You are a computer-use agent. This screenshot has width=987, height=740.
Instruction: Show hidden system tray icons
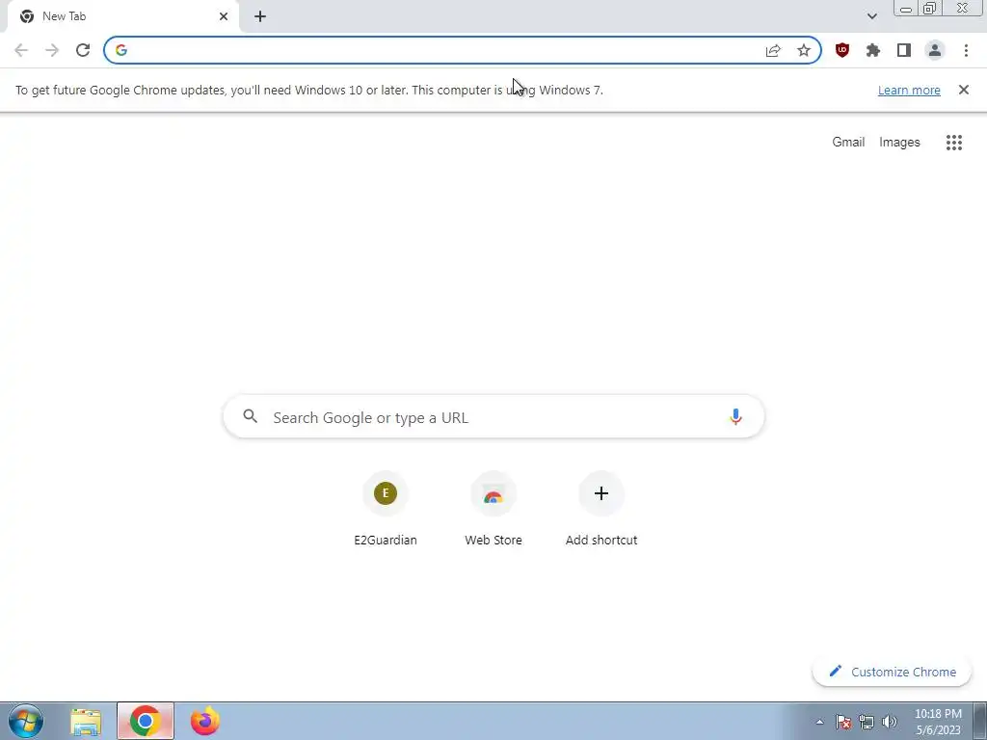pos(819,722)
